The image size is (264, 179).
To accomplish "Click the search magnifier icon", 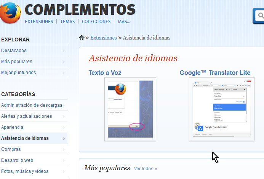I will coord(261,16).
